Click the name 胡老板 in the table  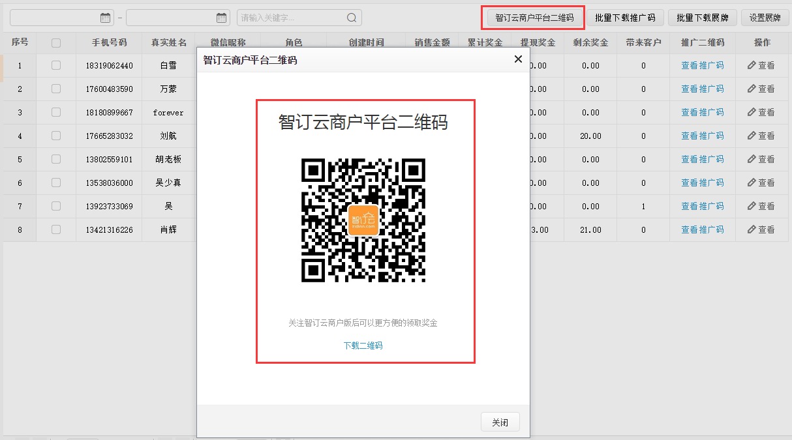168,160
